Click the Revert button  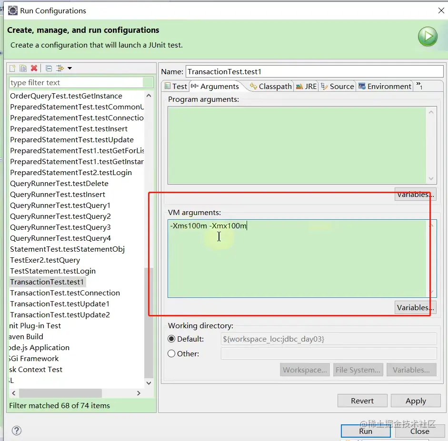click(362, 401)
